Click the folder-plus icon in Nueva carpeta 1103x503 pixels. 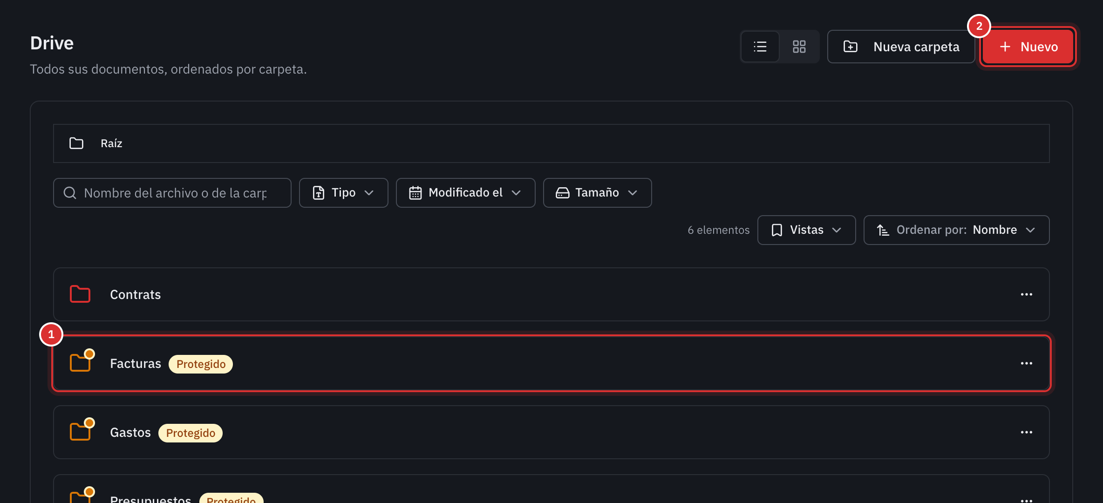pyautogui.click(x=851, y=47)
